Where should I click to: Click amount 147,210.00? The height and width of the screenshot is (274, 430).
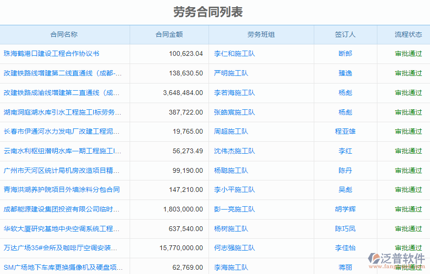[186, 190]
